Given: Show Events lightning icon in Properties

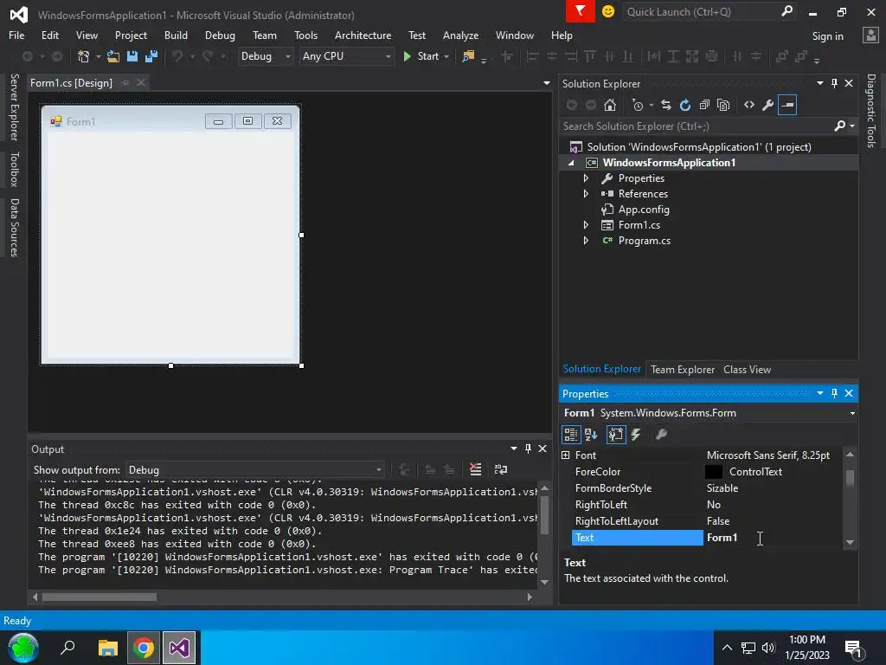Looking at the screenshot, I should coord(636,435).
